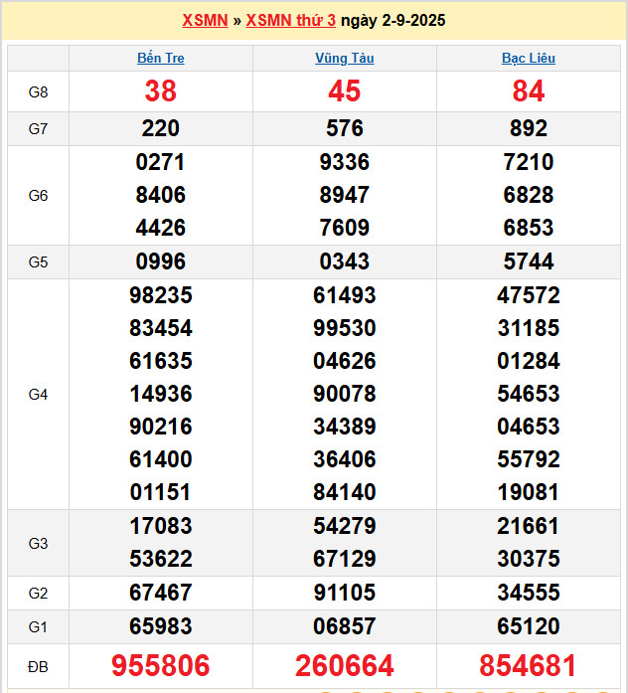Click G4 number 61635
This screenshot has height=693, width=628.
(x=161, y=361)
